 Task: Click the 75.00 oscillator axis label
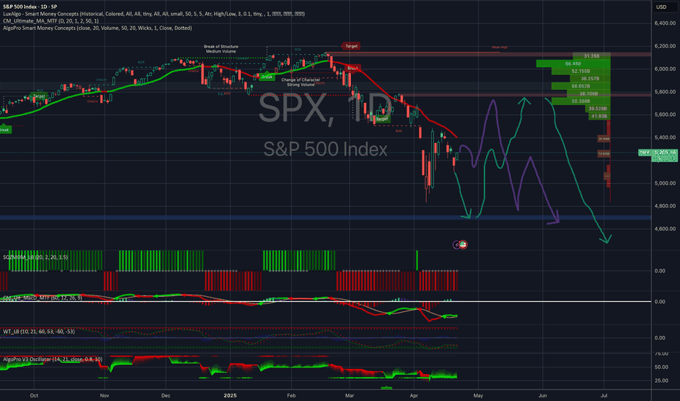pos(661,354)
